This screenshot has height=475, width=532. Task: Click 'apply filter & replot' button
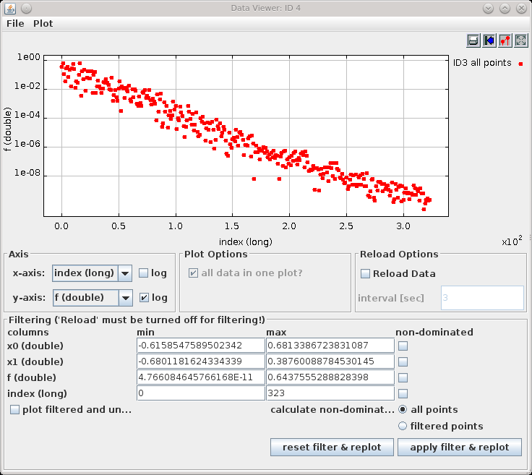click(x=460, y=448)
